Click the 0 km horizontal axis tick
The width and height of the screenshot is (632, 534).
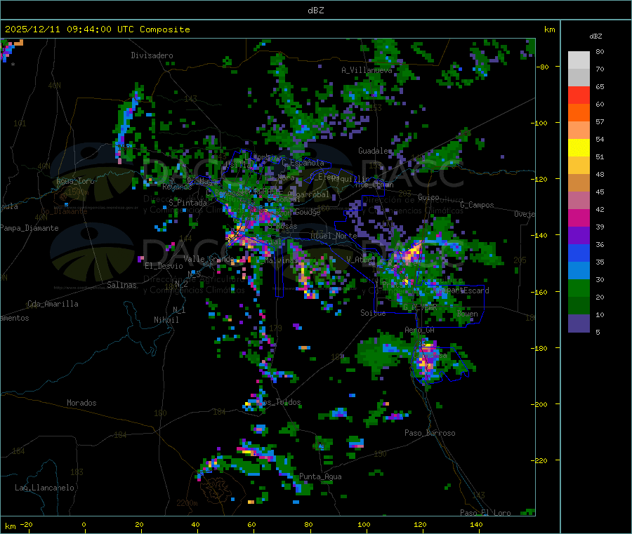tap(84, 524)
